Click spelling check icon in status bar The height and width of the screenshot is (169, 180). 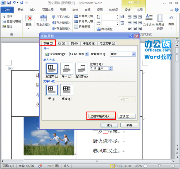coord(40,166)
